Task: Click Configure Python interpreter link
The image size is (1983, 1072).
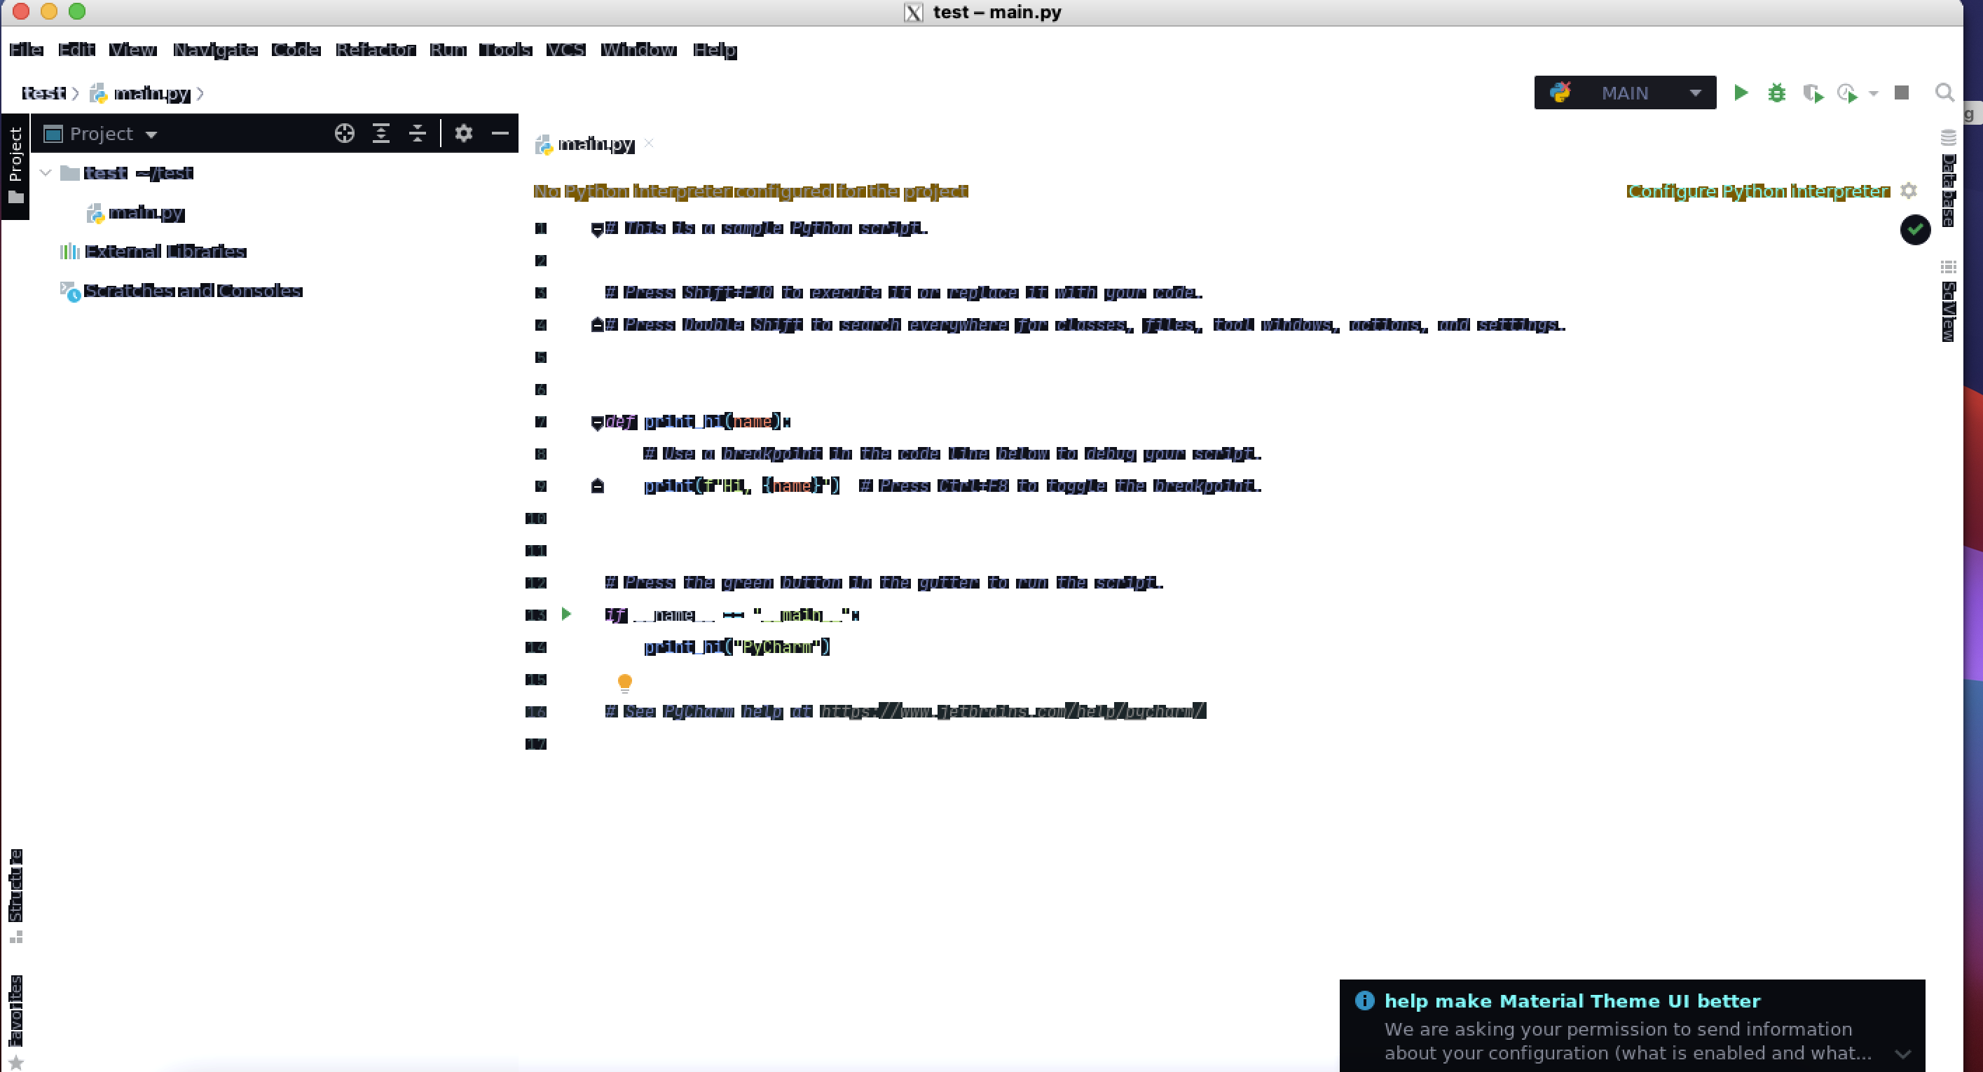Action: [1757, 191]
